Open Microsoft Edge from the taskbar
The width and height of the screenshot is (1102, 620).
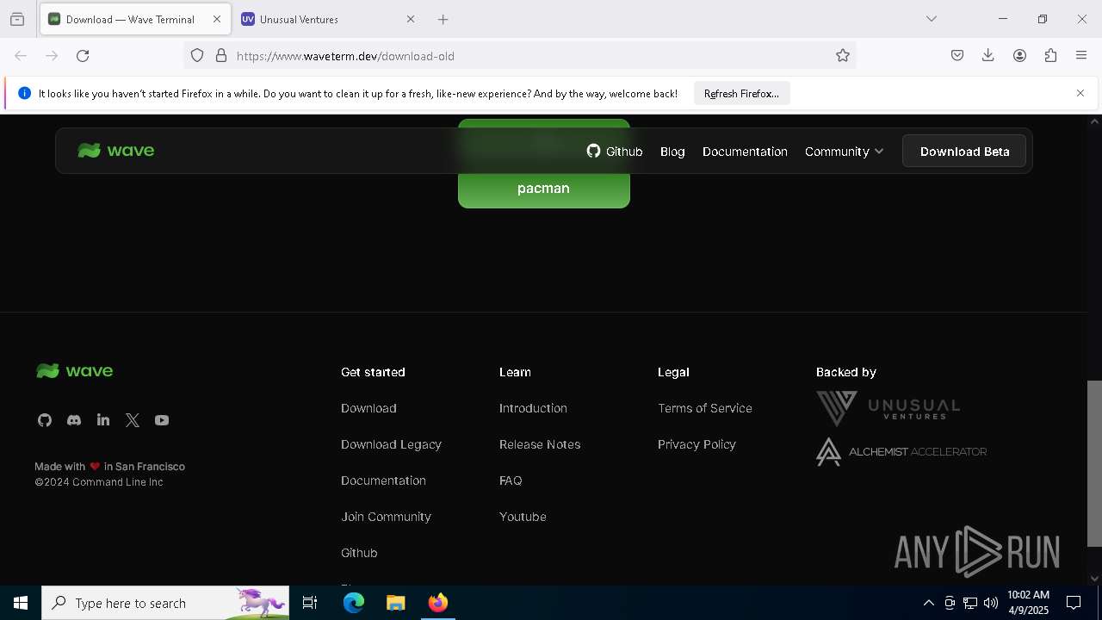point(354,603)
